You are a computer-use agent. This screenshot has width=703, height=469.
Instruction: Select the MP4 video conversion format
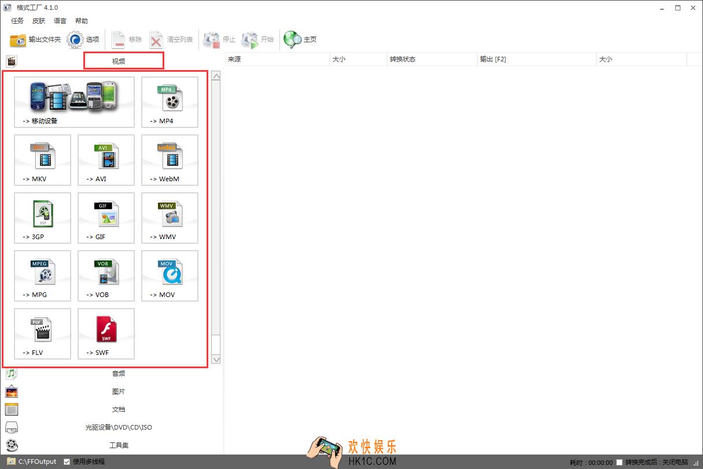pos(170,102)
